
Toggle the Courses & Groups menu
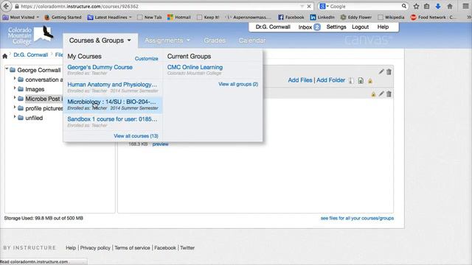click(x=100, y=40)
